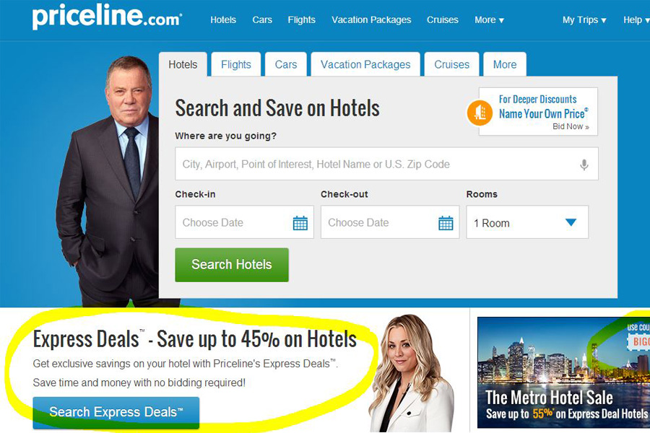Open The Metro Hotel Sale banner
The height and width of the screenshot is (433, 650).
coord(564,372)
